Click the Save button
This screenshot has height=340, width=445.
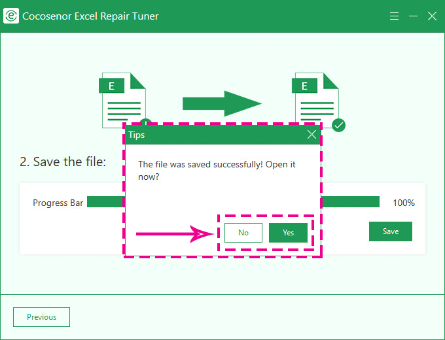click(391, 231)
